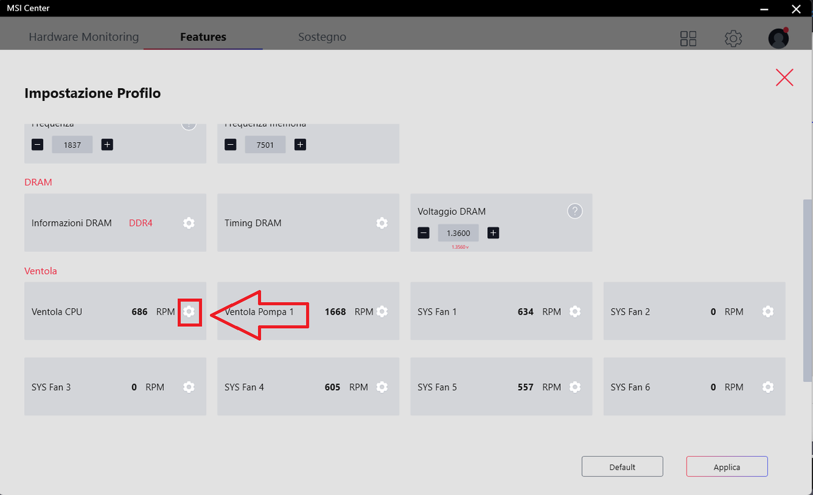Minimize the MSI Center window
Screen dimensions: 813x495
click(765, 9)
